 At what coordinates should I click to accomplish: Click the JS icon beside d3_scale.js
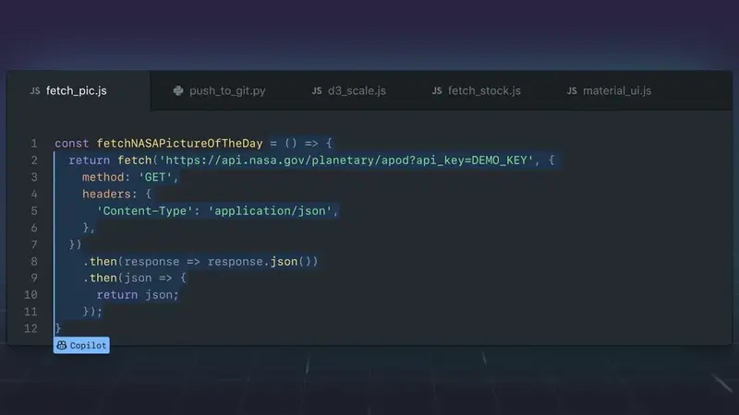[318, 91]
